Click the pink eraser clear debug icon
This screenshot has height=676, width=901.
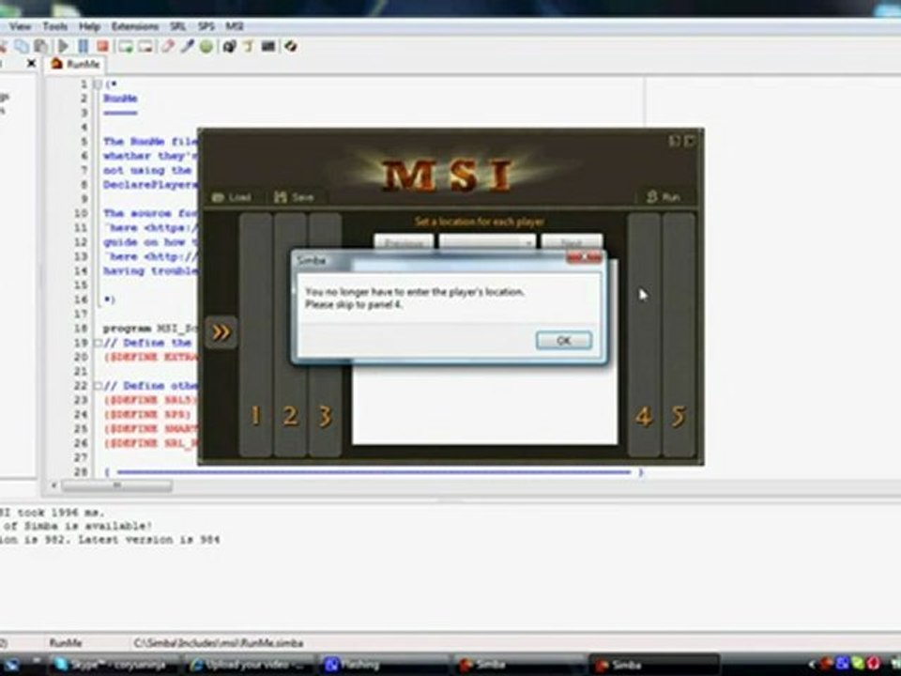[167, 46]
